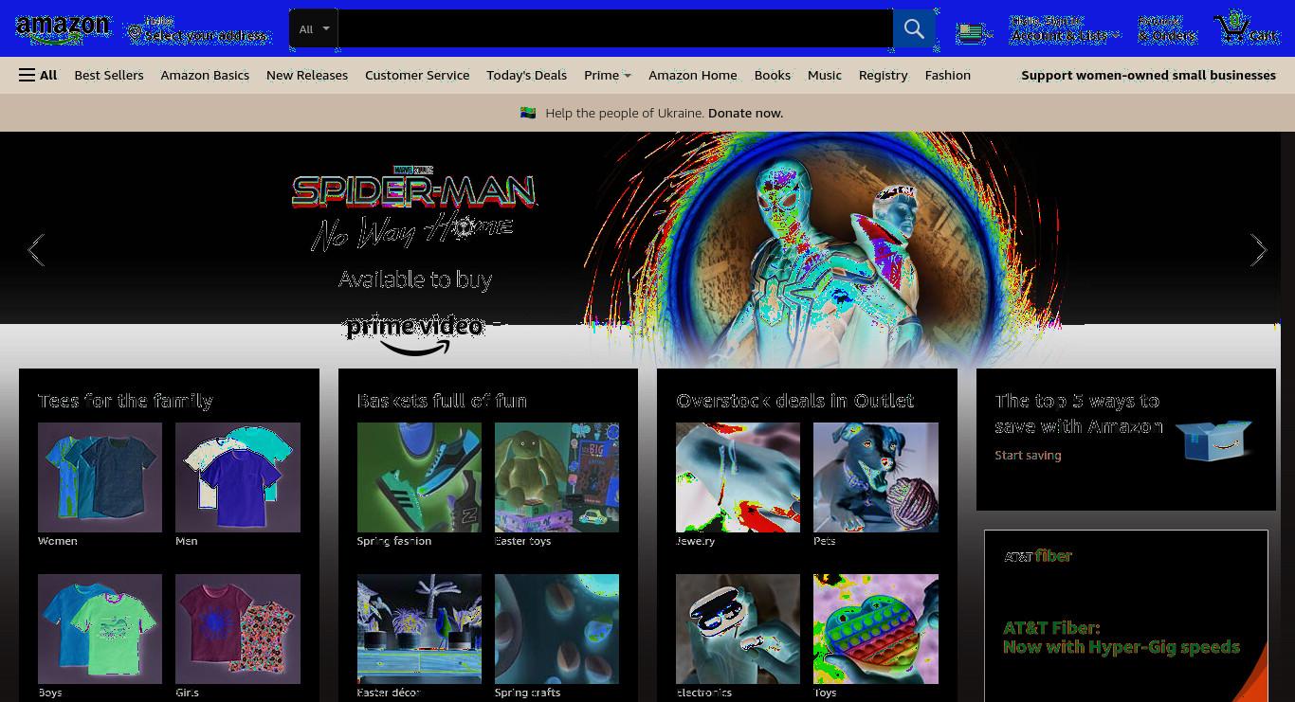The width and height of the screenshot is (1295, 702).
Task: Click Overstock deals in Outlet heading
Action: (x=794, y=401)
